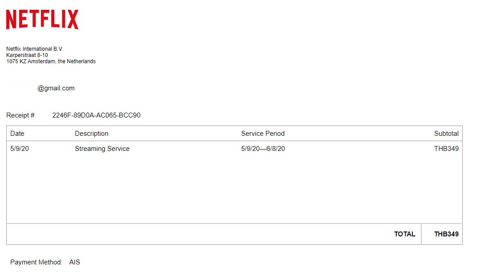This screenshot has height=272, width=497.
Task: Click the THB349 subtotal value
Action: tap(446, 149)
